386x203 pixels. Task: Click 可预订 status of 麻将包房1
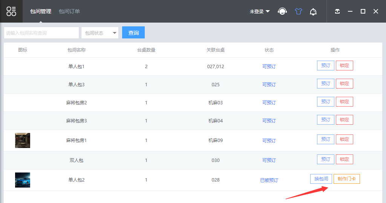[x=269, y=140]
